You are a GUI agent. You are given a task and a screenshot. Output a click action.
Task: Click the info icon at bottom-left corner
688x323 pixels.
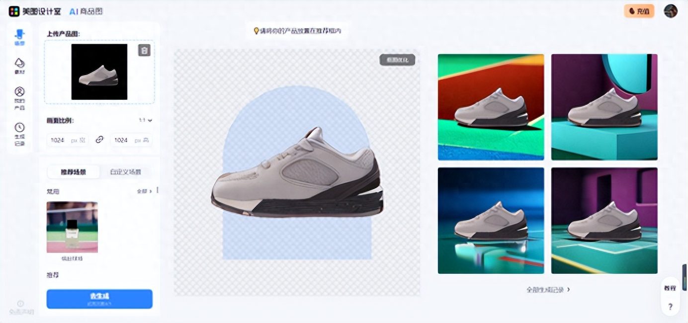(20, 304)
